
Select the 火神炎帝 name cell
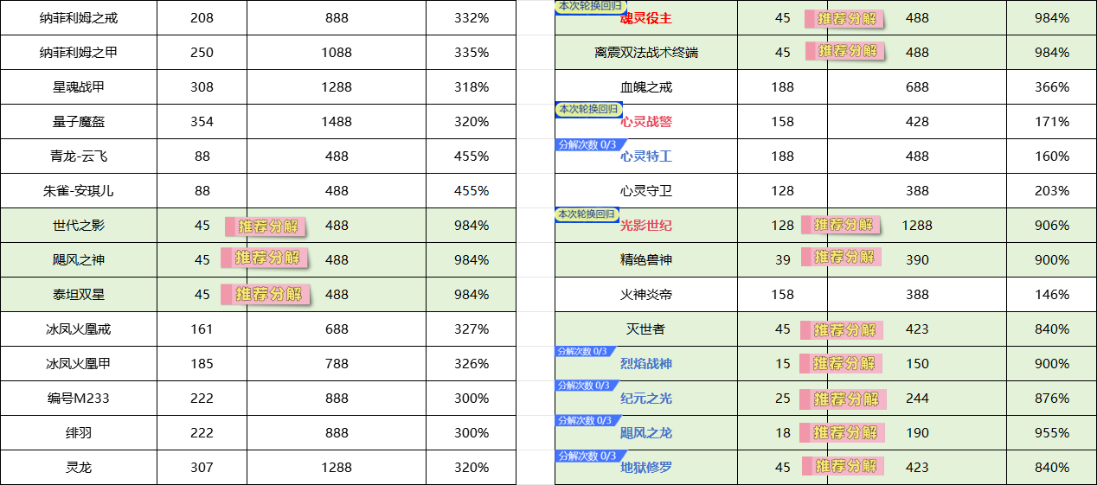coord(646,294)
